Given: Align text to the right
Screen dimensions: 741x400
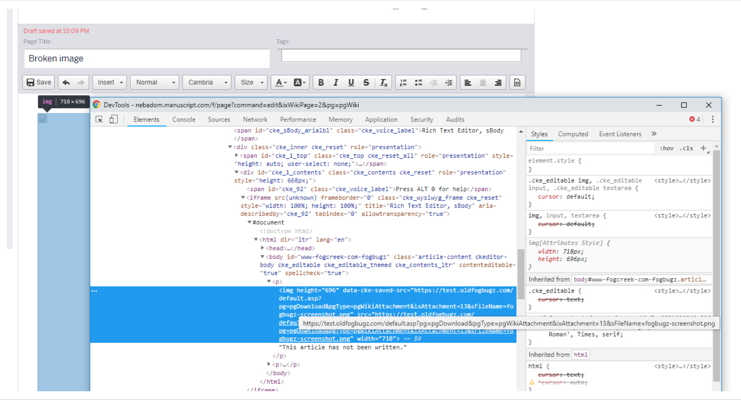Looking at the screenshot, I should click(498, 82).
